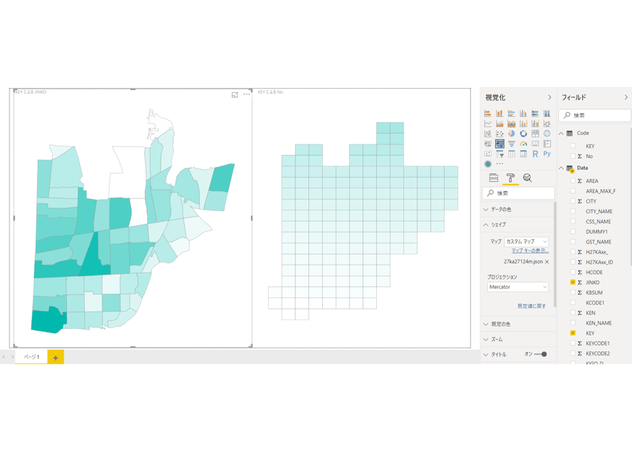Viewport: 632px width, 451px height.
Task: Click 既定値に戻す link
Action: pos(531,306)
